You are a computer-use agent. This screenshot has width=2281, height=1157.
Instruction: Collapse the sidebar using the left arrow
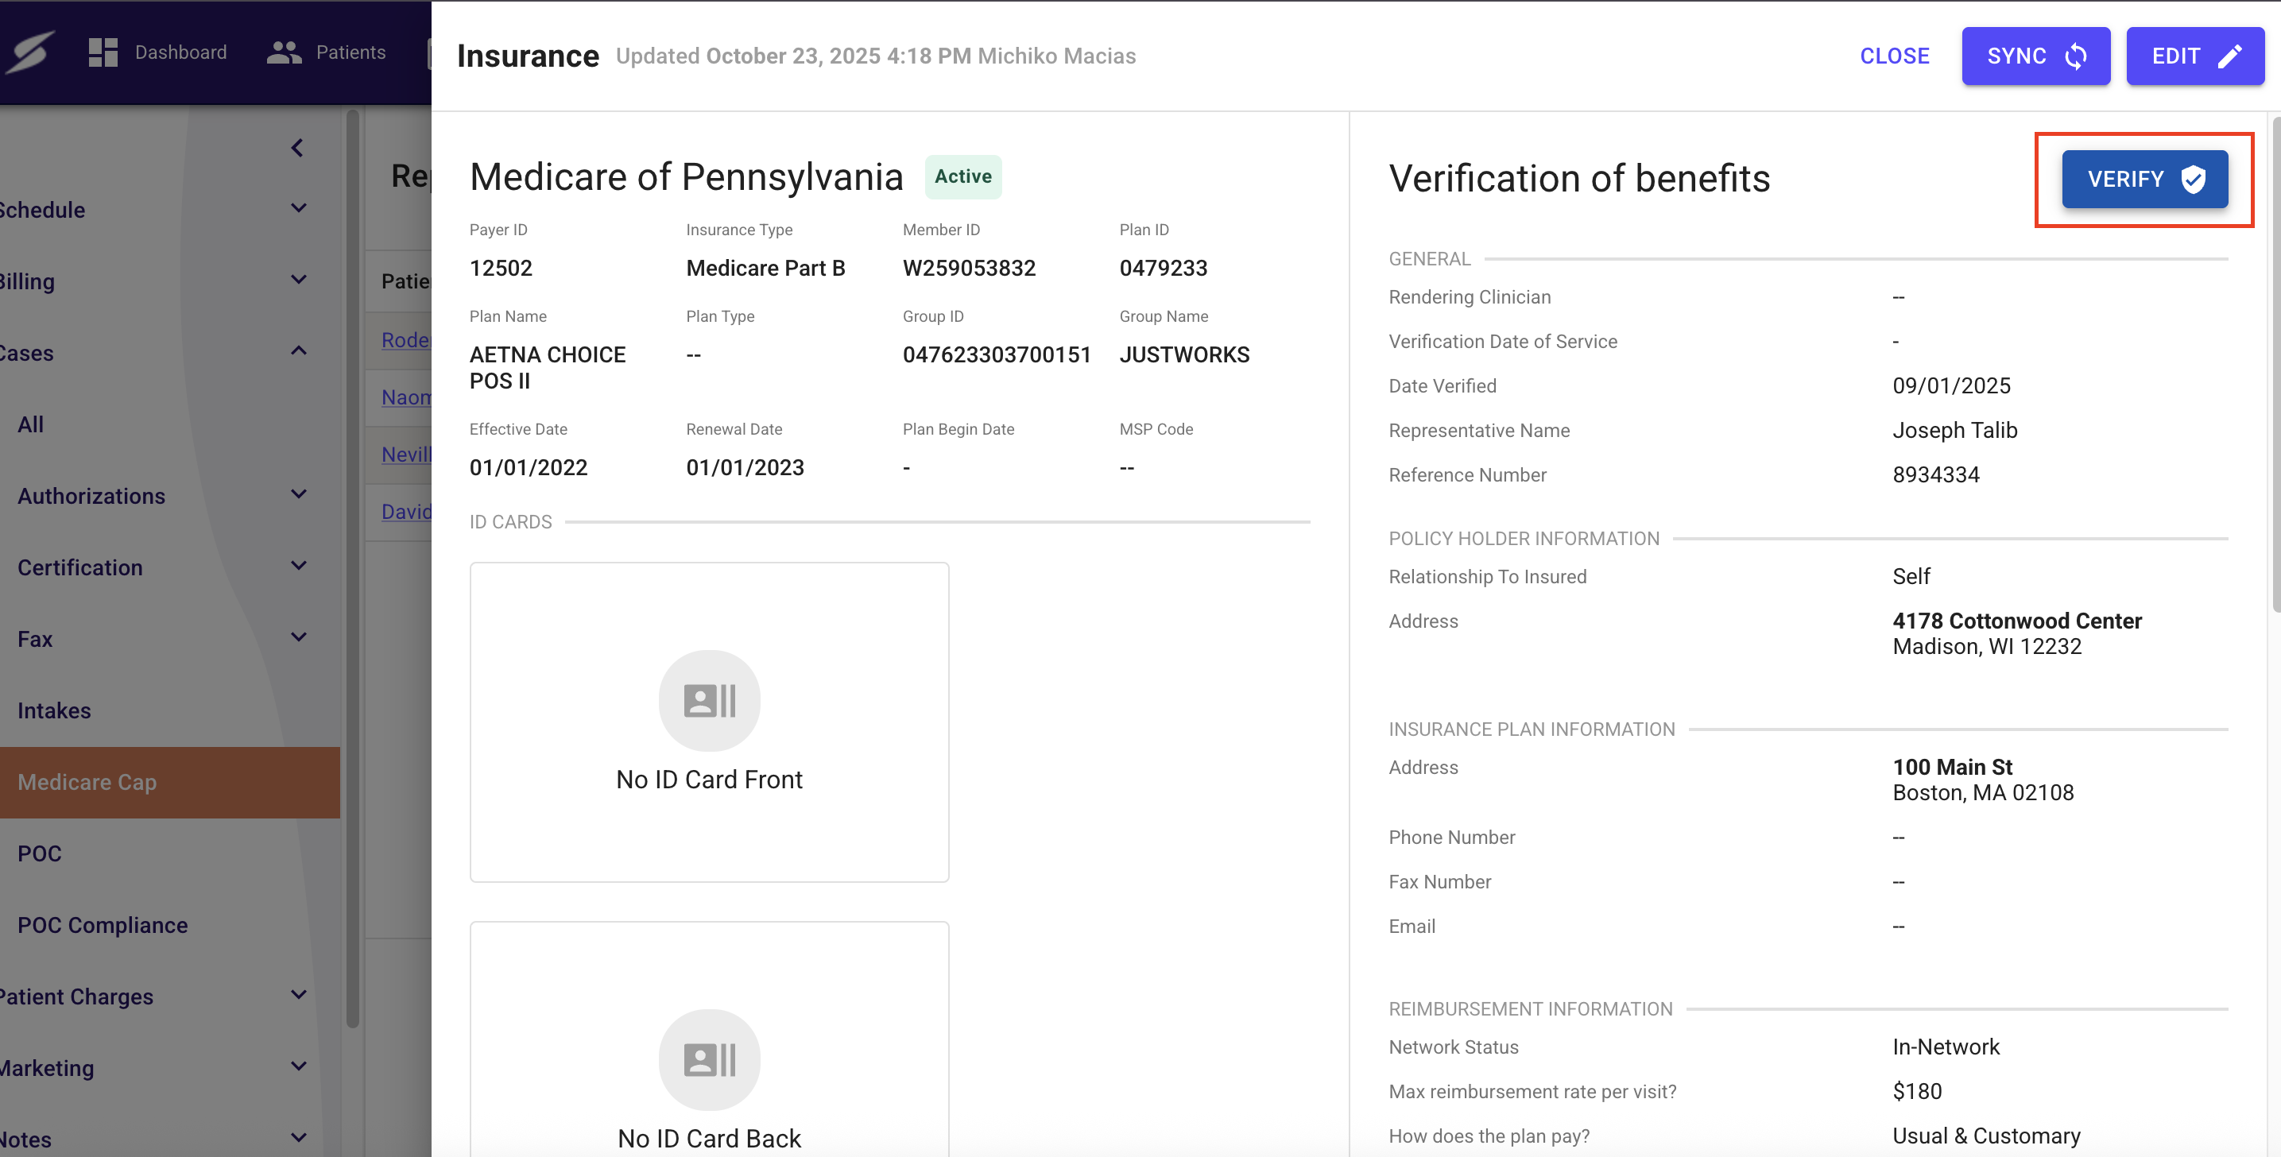pyautogui.click(x=296, y=148)
